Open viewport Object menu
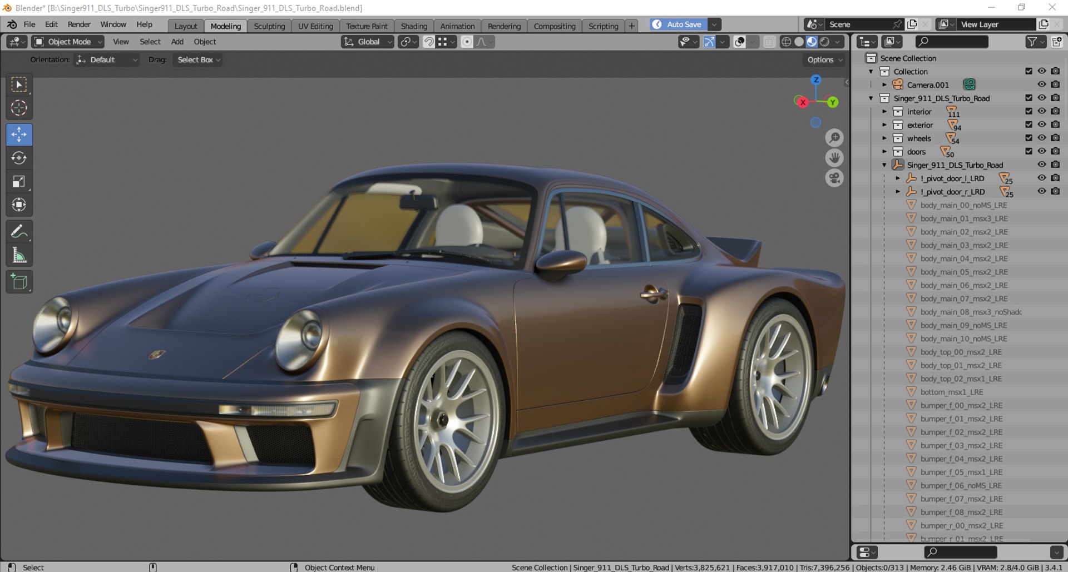The width and height of the screenshot is (1068, 572). [205, 42]
